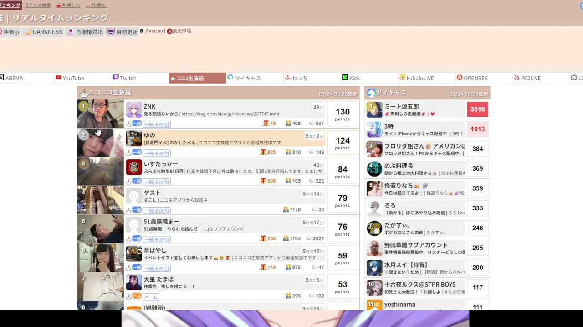Select the ニコニコ生放送 tab
Viewport: 583px width, 327px height.
[197, 78]
